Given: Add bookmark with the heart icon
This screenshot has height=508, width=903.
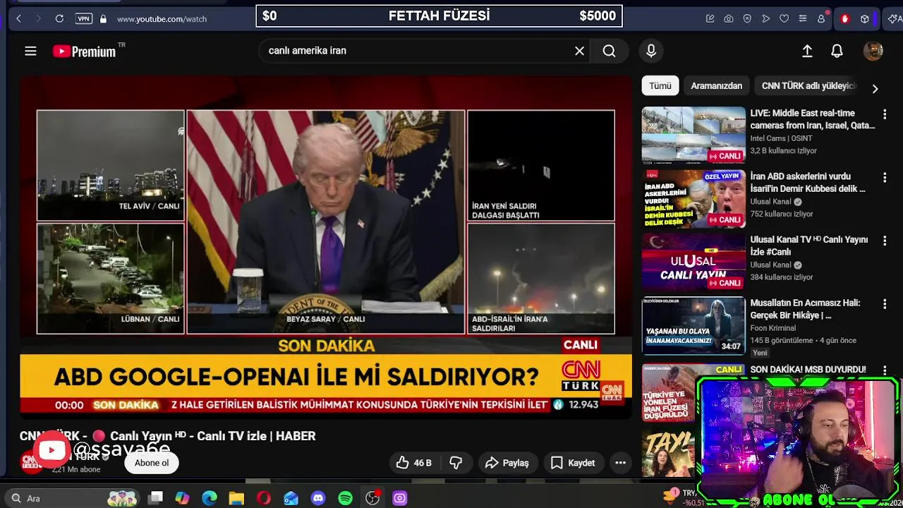Looking at the screenshot, I should (784, 18).
